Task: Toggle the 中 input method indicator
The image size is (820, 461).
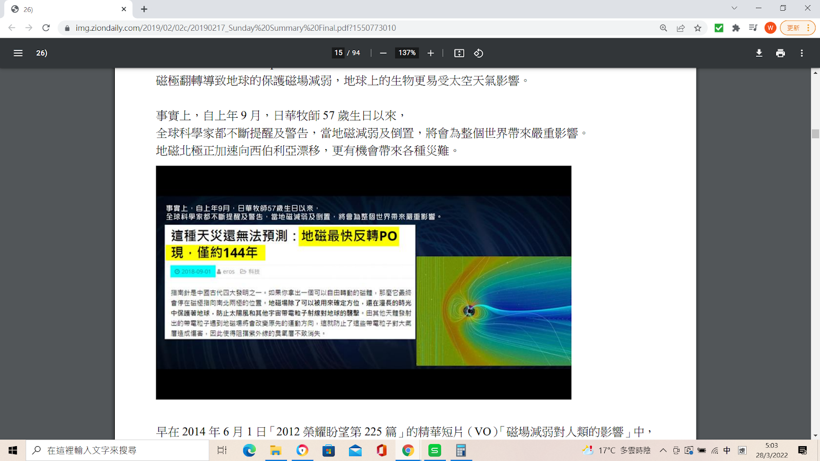Action: (x=727, y=450)
